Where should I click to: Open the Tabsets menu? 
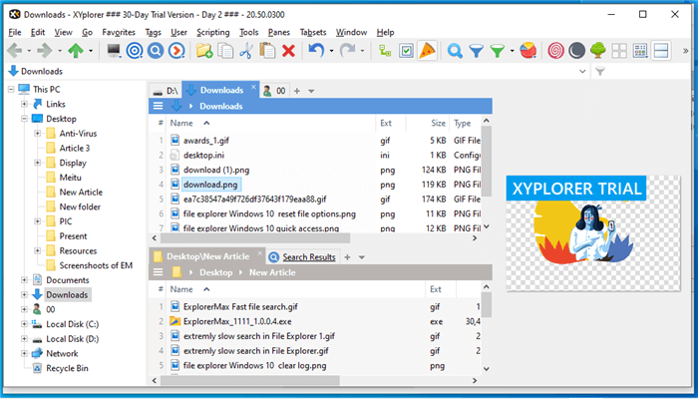click(313, 32)
